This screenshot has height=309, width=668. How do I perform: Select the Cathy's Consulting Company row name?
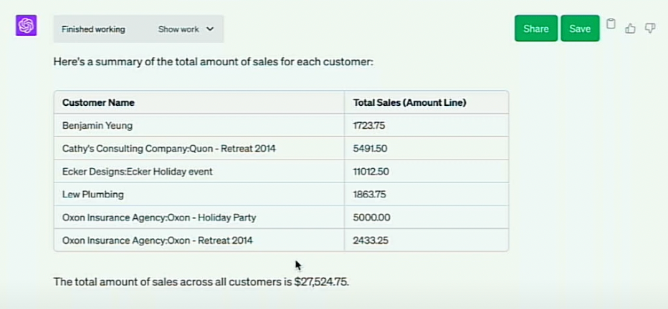click(168, 148)
